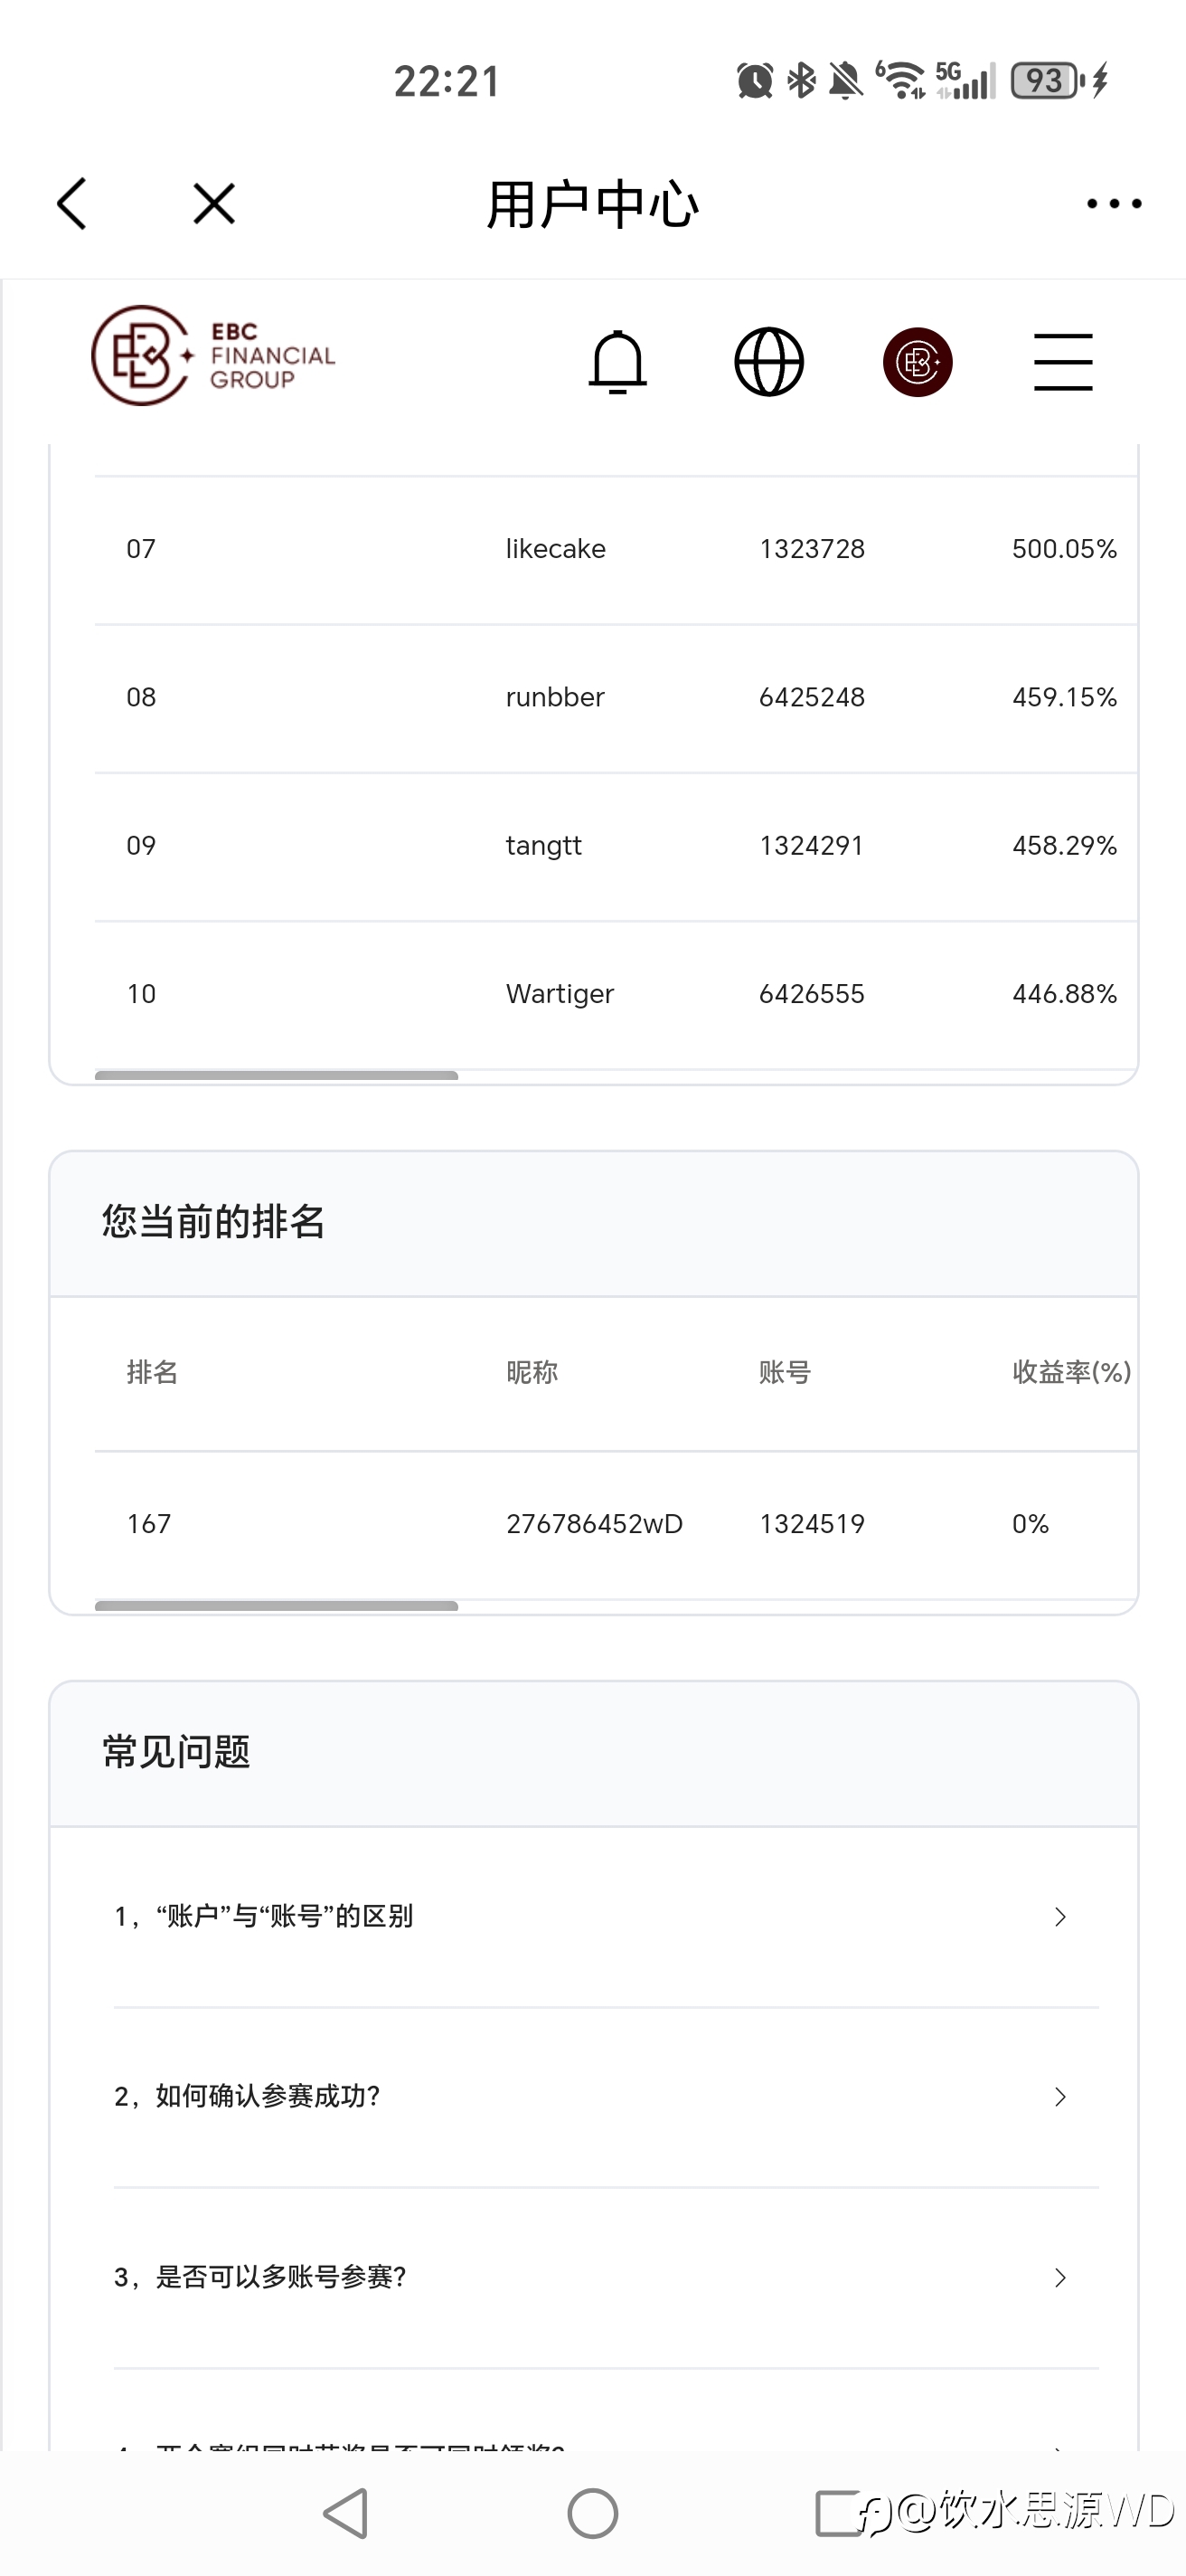
Task: Open the hamburger navigation menu
Action: [1063, 361]
